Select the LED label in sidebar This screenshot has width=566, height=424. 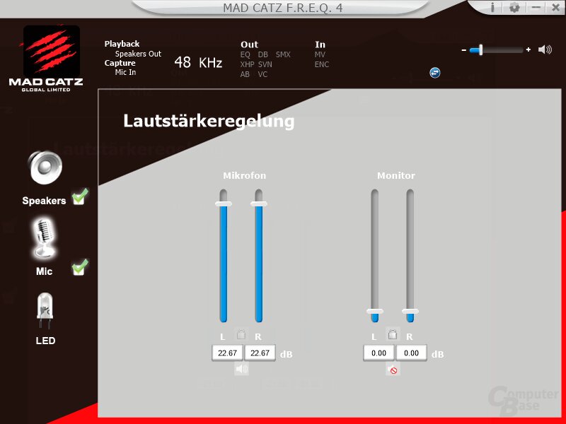tap(45, 341)
